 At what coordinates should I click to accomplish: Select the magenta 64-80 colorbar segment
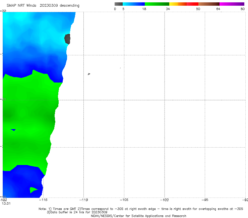232,4
